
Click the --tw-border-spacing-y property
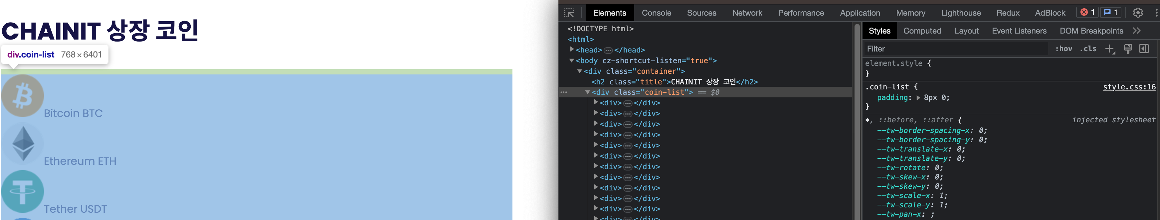pyautogui.click(x=923, y=140)
